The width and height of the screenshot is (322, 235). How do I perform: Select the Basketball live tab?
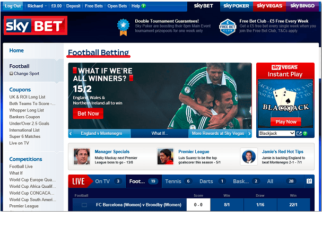(x=246, y=181)
